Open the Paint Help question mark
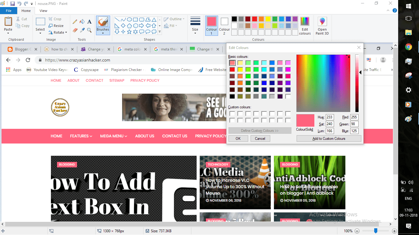This screenshot has width=419, height=235. point(395,10)
